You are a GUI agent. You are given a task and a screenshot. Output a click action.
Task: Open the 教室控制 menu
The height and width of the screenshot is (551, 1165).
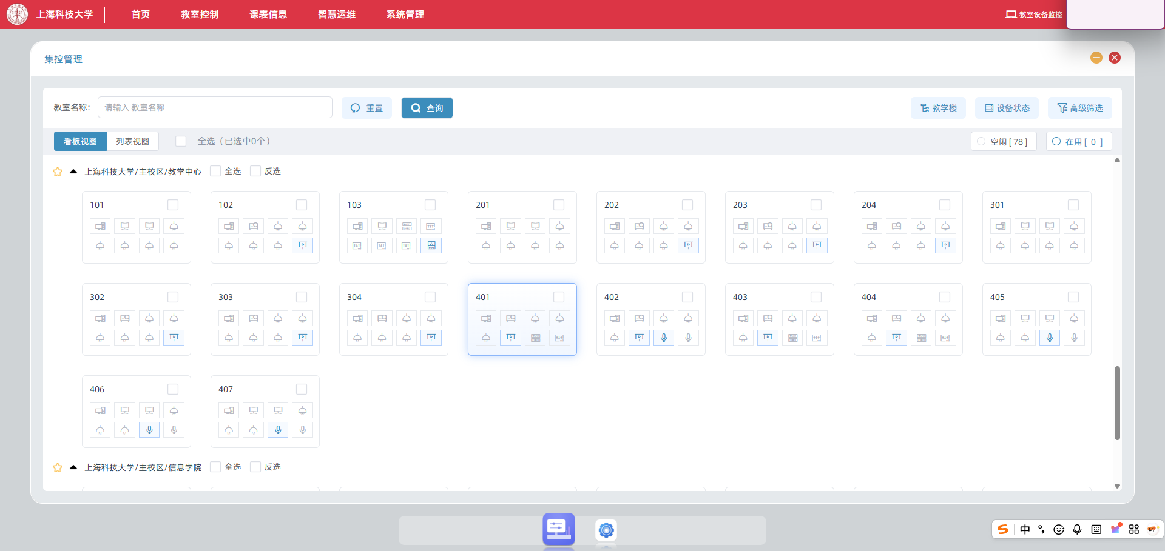(x=200, y=15)
